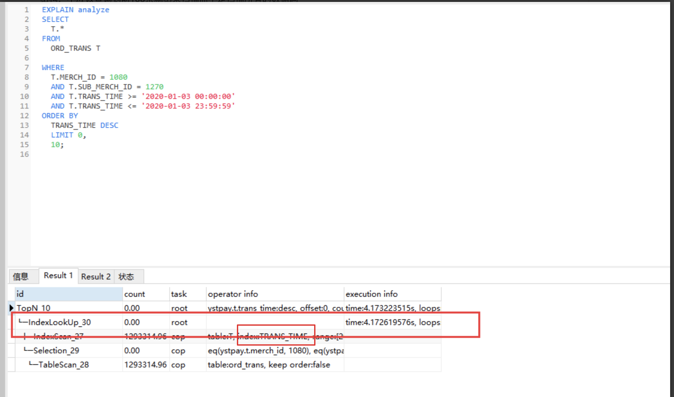
Task: Open the 信息 tab
Action: (x=21, y=277)
